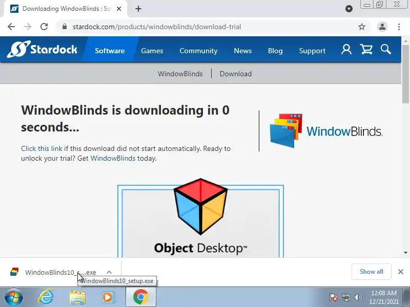Click the page vertical scrollbar thumb
The image size is (410, 307).
click(405, 74)
